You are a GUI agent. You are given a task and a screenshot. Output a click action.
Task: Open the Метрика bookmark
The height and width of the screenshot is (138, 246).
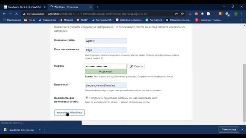click(x=66, y=20)
